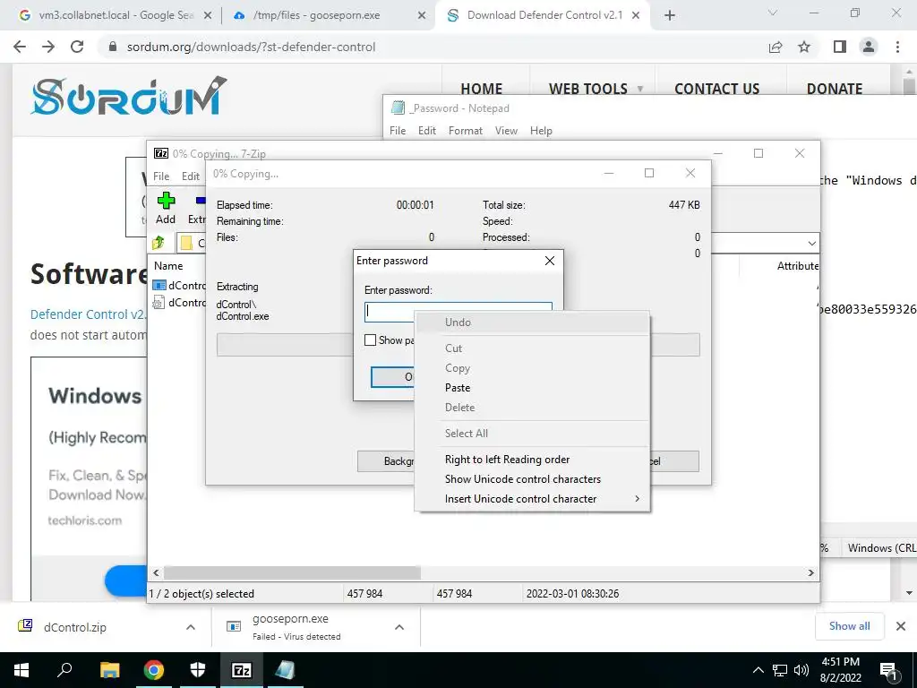Close the Download Defender Control tab

point(636,16)
